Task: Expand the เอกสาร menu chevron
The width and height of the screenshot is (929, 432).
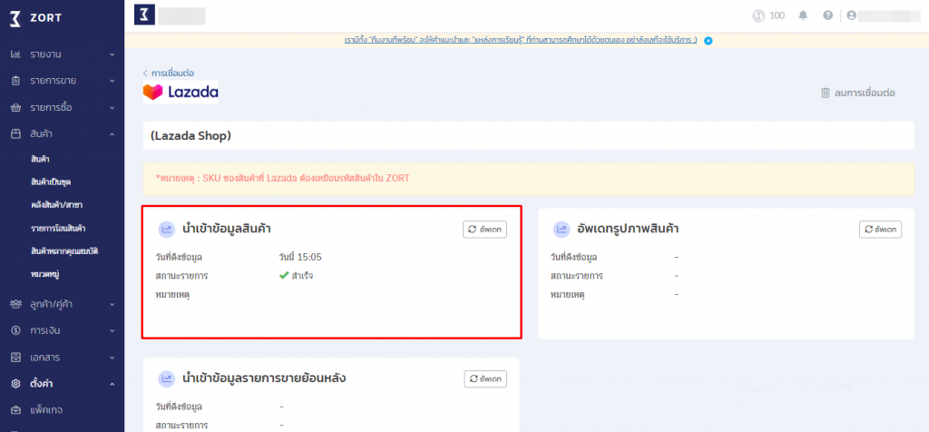Action: tap(112, 358)
